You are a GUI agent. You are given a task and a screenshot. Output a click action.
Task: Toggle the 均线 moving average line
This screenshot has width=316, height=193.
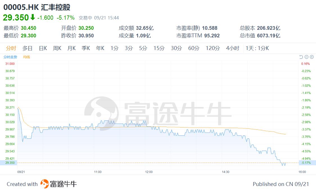click(27, 57)
